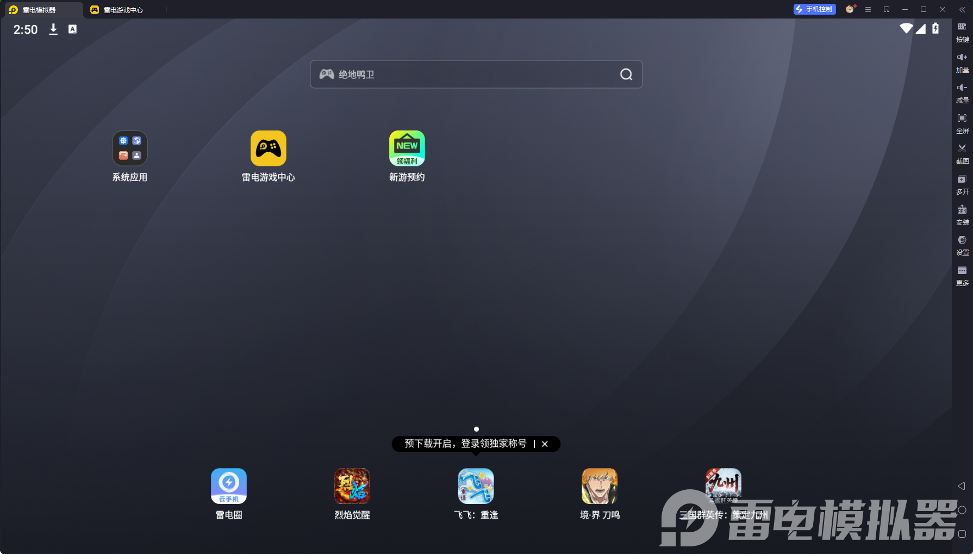973x554 pixels.
Task: Click the window pop-out icon in the title bar
Action: pyautogui.click(x=887, y=9)
